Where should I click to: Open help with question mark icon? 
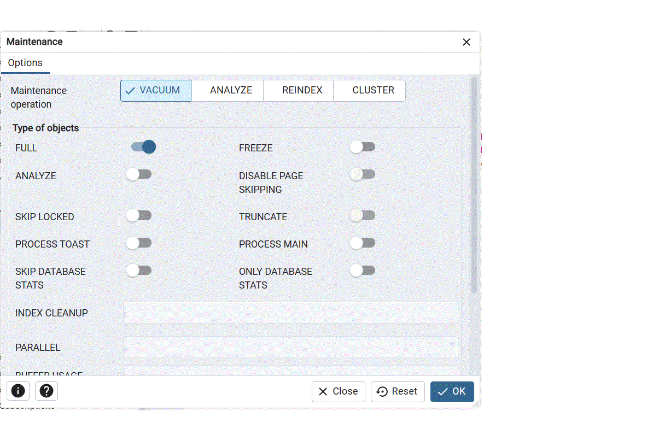(46, 391)
